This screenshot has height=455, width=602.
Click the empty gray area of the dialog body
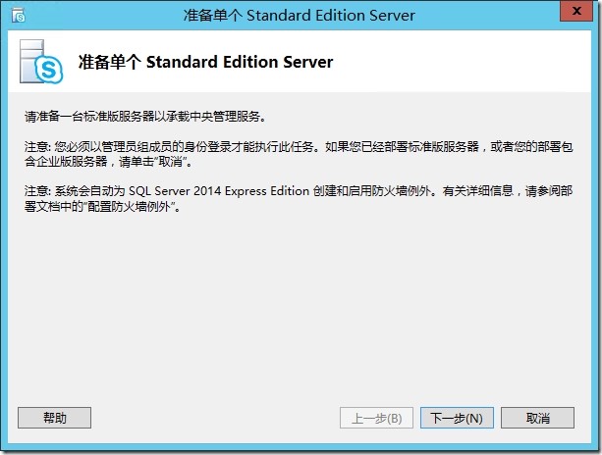point(300,307)
